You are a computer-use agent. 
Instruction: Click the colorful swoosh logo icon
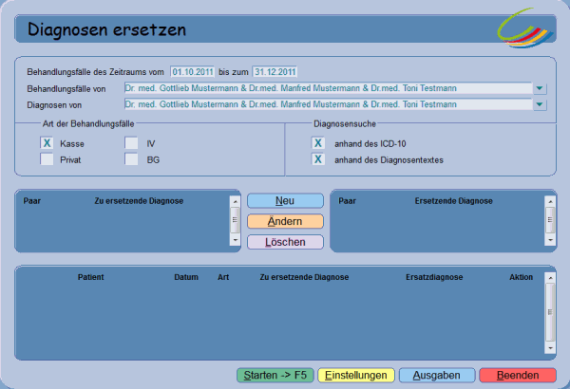click(x=525, y=28)
